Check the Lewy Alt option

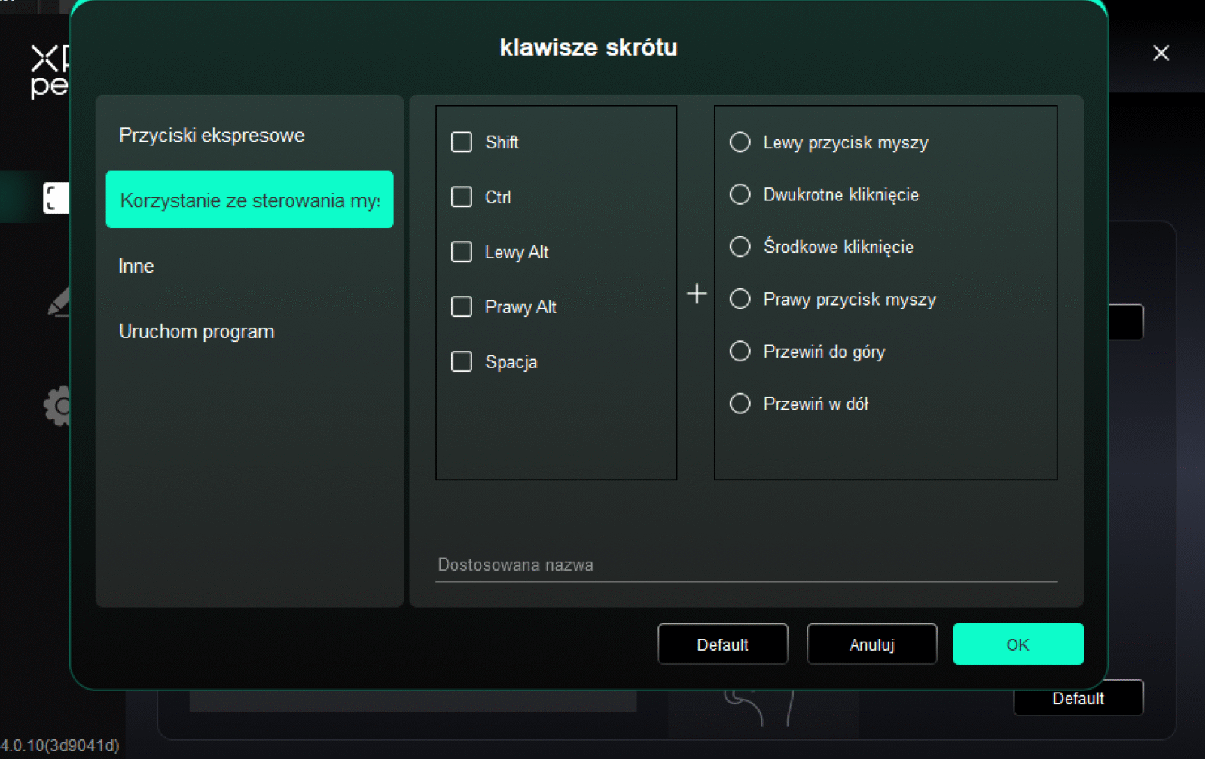[462, 252]
